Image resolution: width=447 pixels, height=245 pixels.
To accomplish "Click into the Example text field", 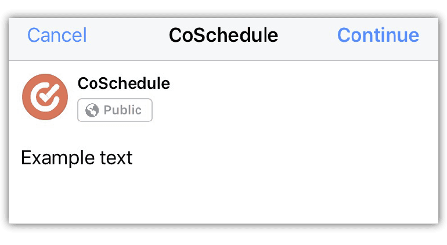I will pos(77,158).
